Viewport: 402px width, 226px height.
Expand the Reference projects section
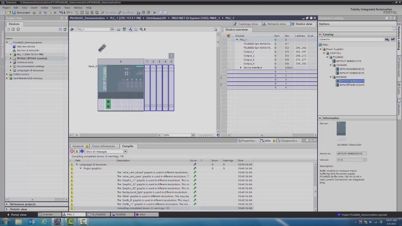coord(7,204)
